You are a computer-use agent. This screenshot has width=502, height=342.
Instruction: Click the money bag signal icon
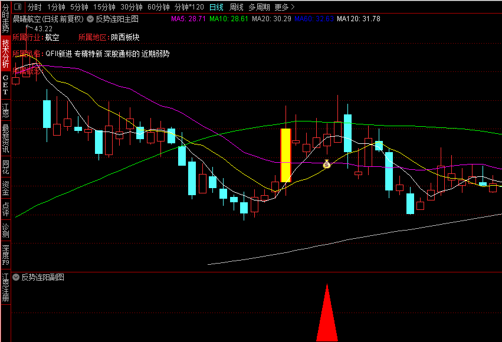326,164
